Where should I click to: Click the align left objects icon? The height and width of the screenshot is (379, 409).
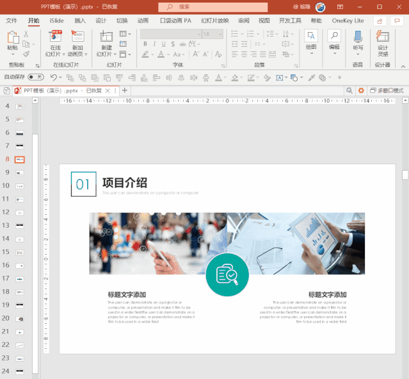pyautogui.click(x=157, y=78)
